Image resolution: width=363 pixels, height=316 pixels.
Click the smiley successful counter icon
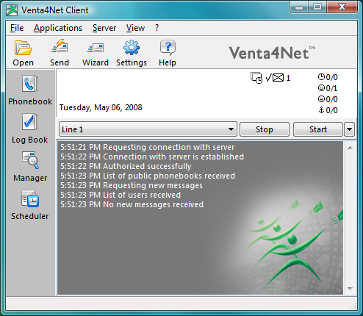tap(321, 87)
